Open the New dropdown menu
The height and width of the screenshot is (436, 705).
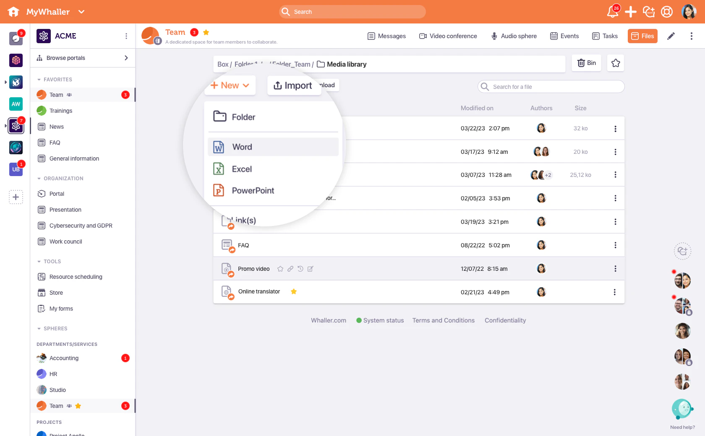point(230,85)
